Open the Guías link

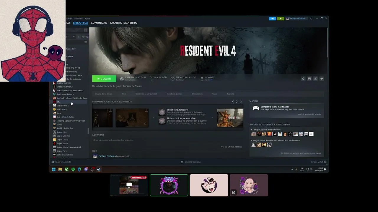click(x=215, y=94)
